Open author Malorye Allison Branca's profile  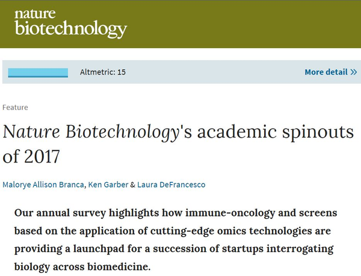[43, 185]
